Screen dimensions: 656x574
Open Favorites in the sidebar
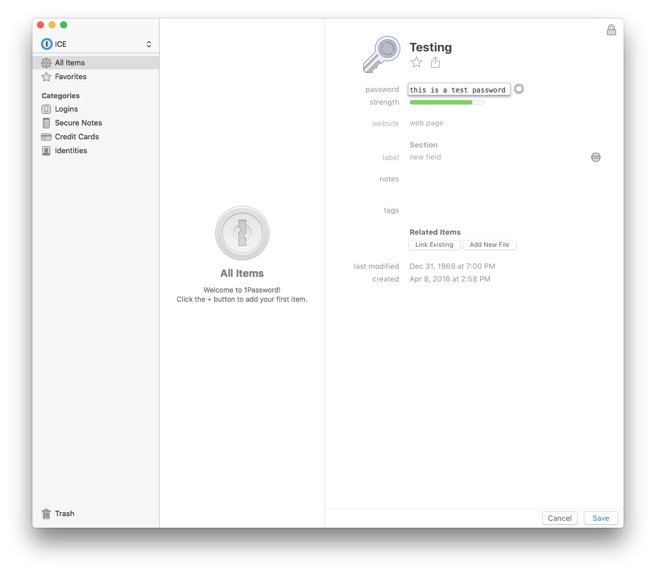pos(96,76)
